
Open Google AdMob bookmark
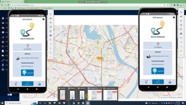pos(46,8)
